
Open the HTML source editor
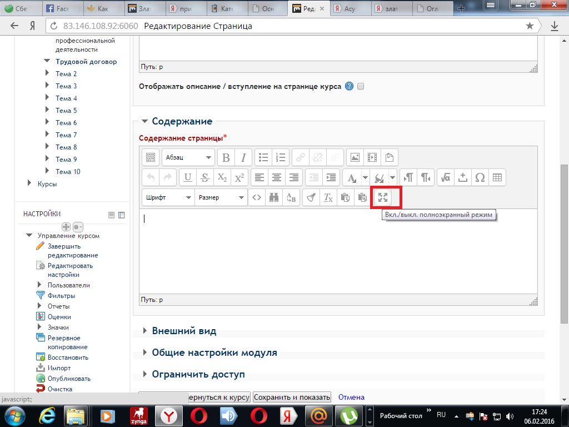[257, 197]
